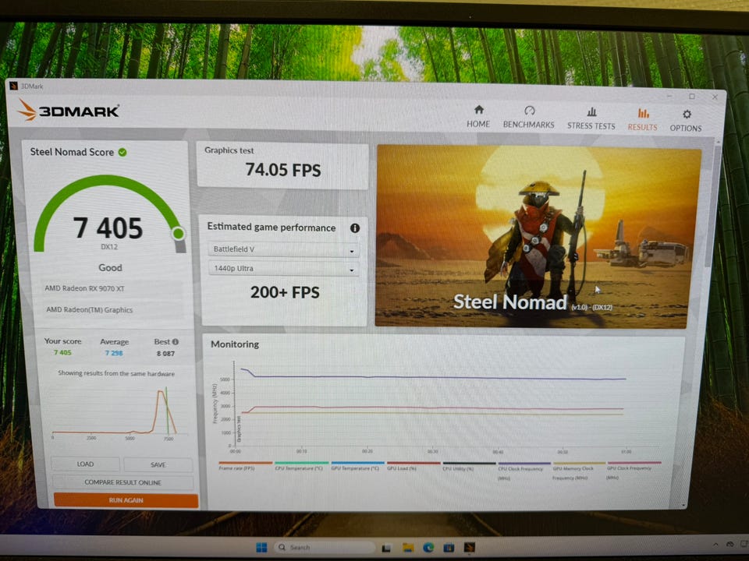Click COMPARE RESULT ONLINE
The image size is (749, 561).
122,482
